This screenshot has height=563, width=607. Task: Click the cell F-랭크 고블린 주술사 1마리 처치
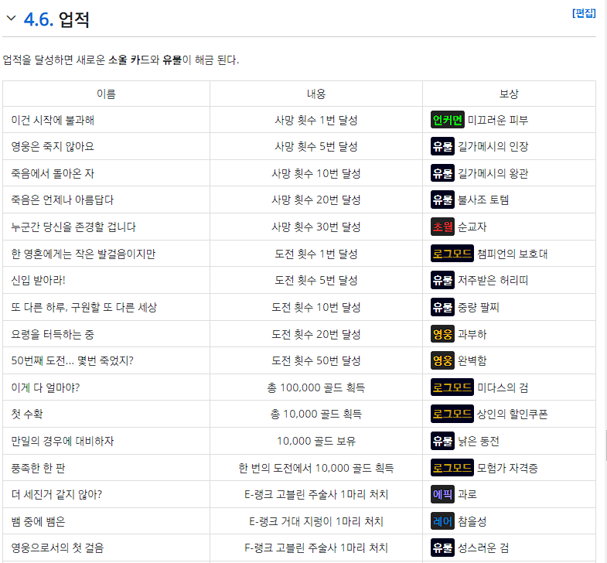click(x=316, y=548)
